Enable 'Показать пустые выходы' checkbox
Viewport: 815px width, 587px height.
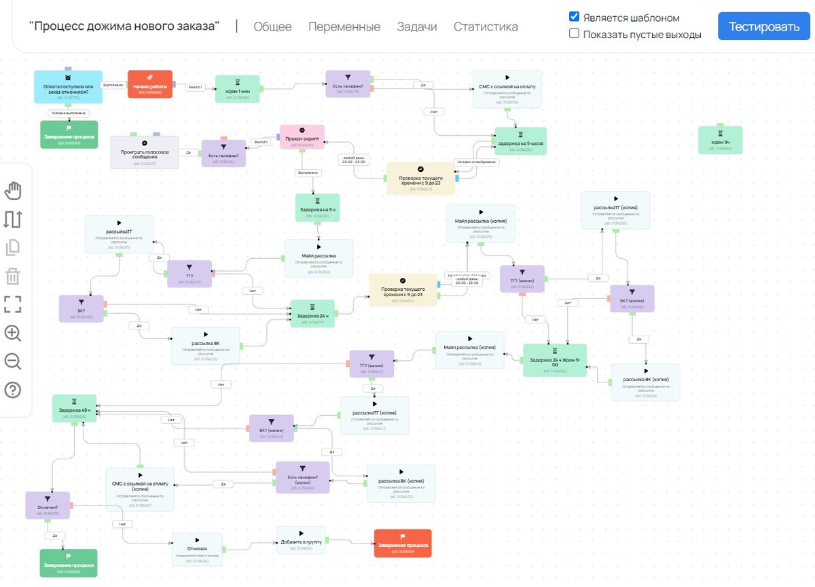click(x=574, y=33)
